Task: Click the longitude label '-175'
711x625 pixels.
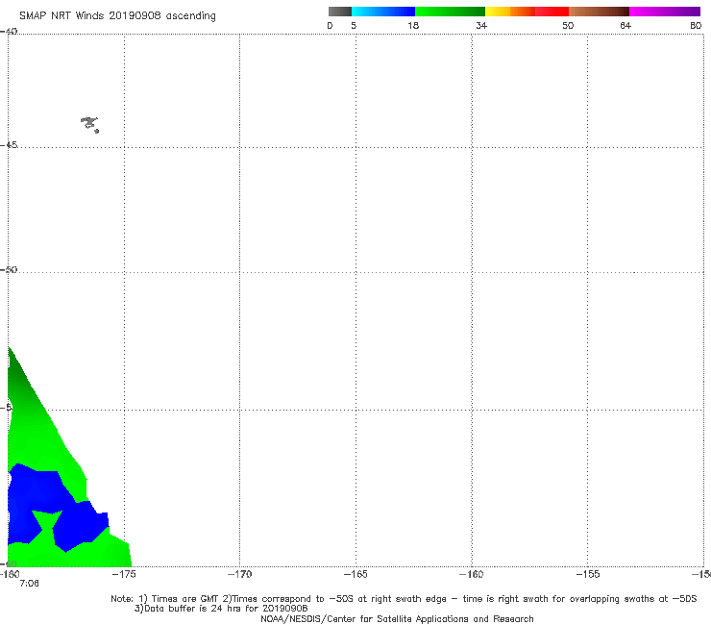Action: pyautogui.click(x=124, y=574)
